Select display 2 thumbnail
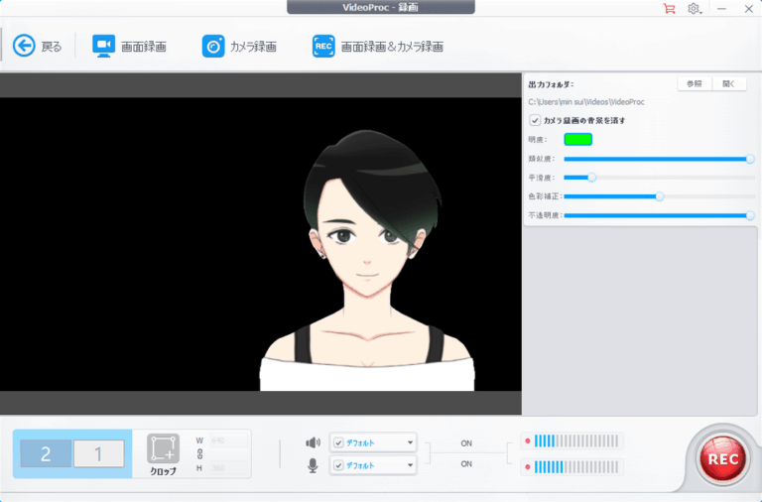Screen dimensions: 762x502 point(46,453)
